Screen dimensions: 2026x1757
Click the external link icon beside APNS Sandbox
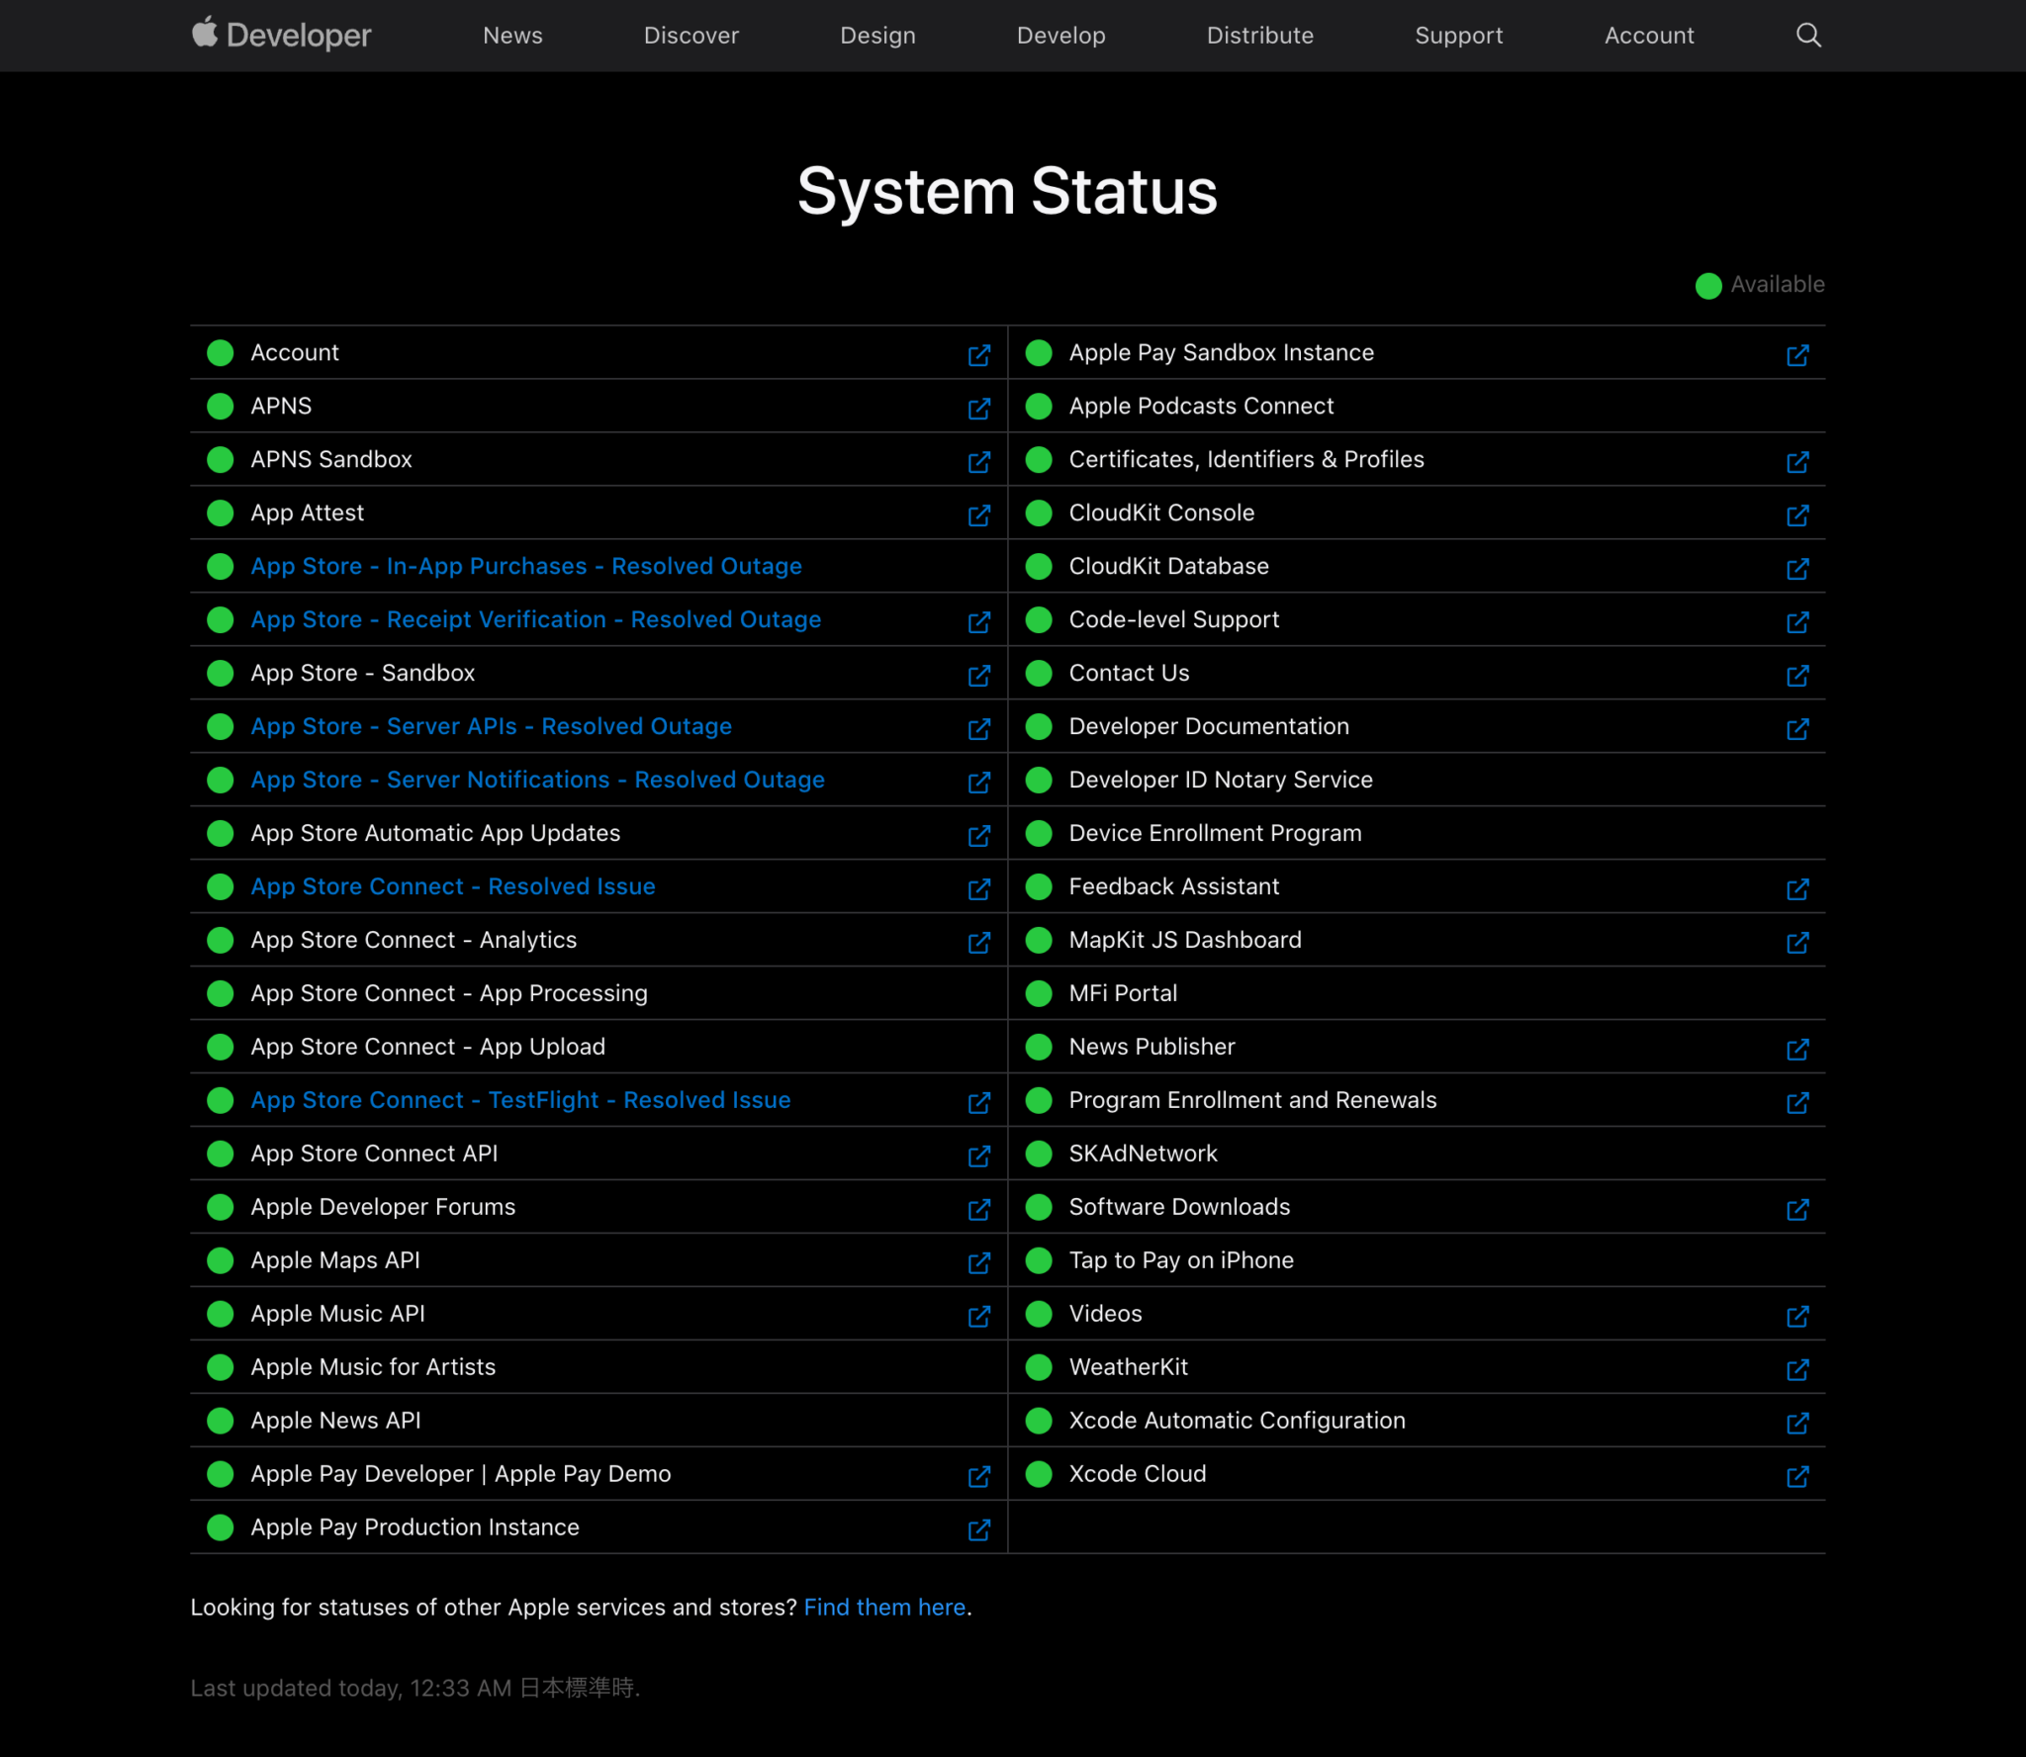pyautogui.click(x=979, y=462)
